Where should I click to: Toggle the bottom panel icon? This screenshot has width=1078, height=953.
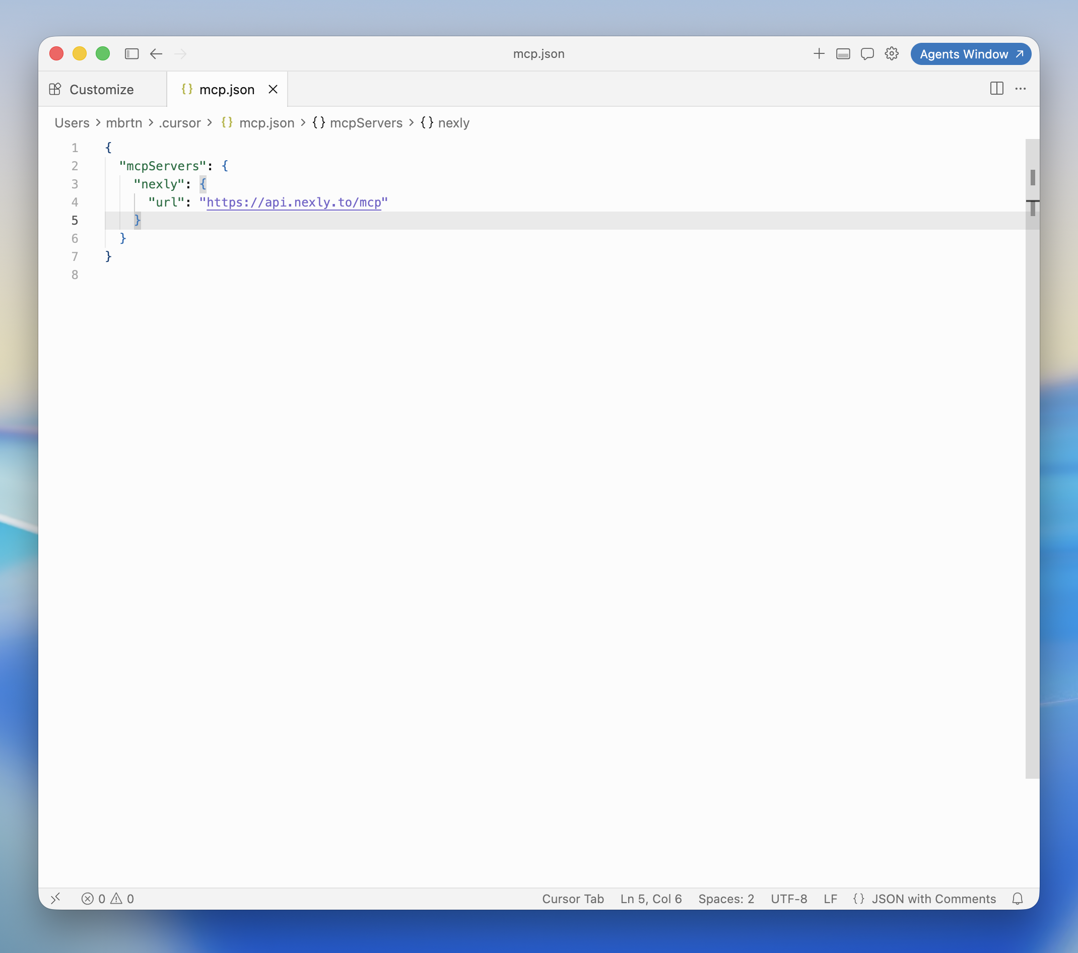click(x=843, y=54)
